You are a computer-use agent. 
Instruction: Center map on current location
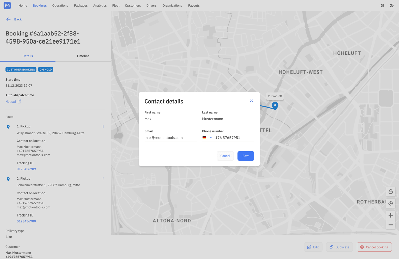point(390,203)
